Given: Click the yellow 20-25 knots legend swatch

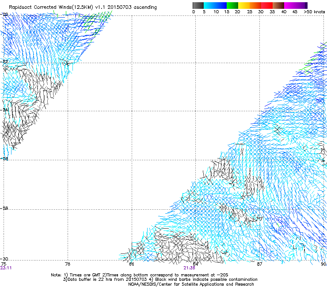Looking at the screenshot, I should pos(244,5).
